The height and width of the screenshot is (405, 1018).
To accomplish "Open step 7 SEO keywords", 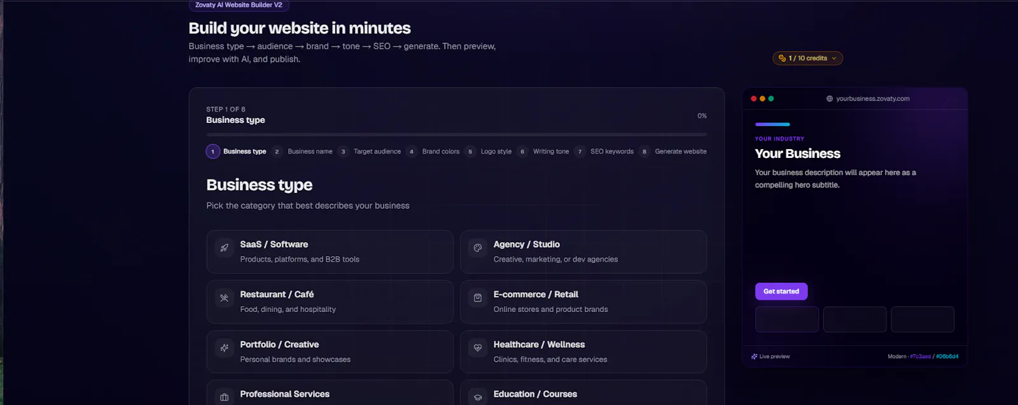I will click(604, 152).
